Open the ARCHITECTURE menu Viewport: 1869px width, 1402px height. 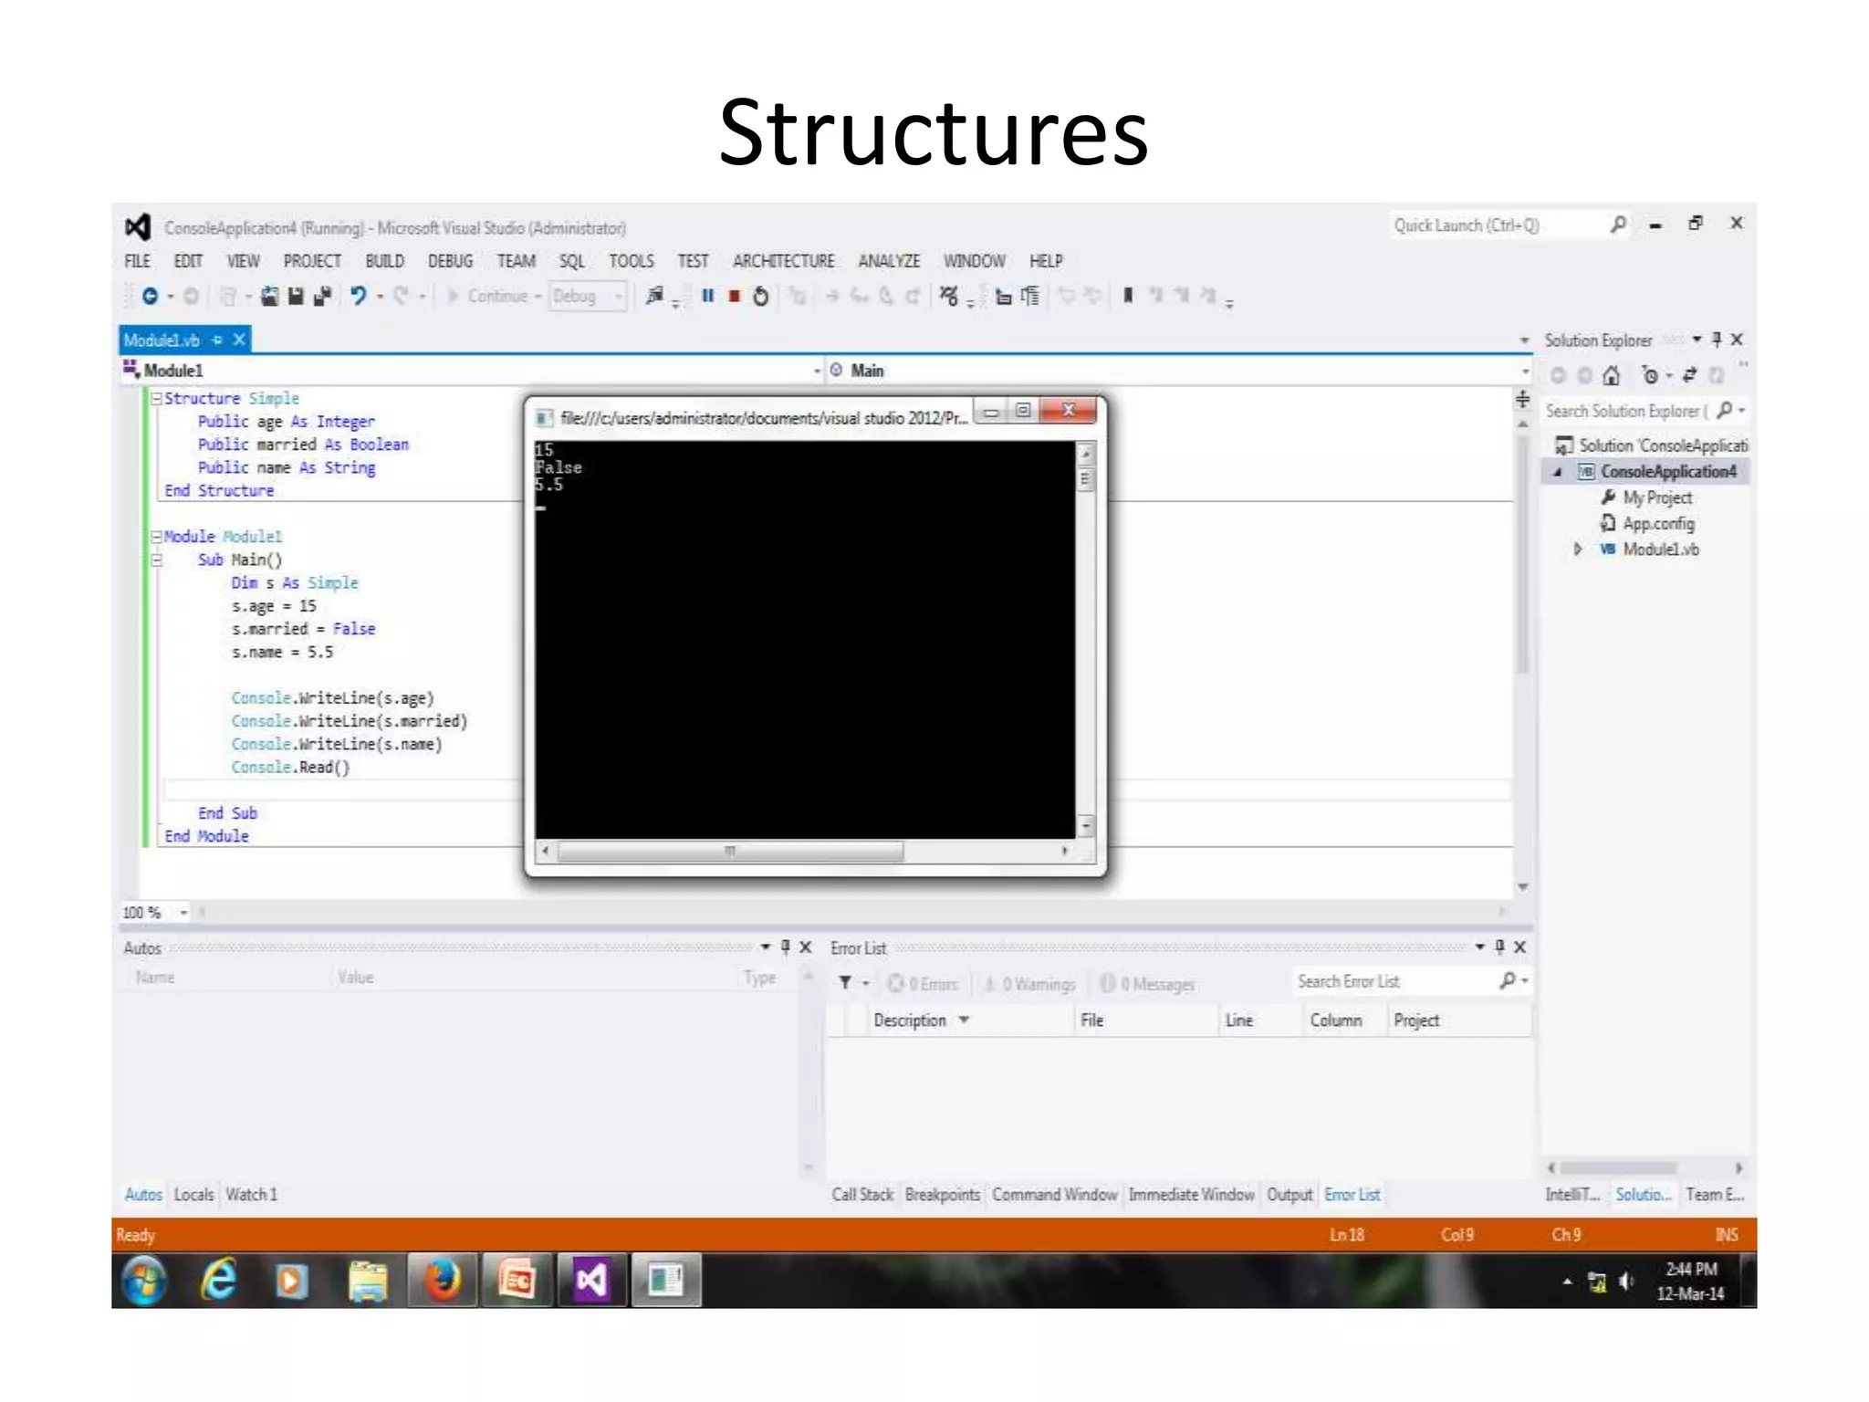[783, 261]
